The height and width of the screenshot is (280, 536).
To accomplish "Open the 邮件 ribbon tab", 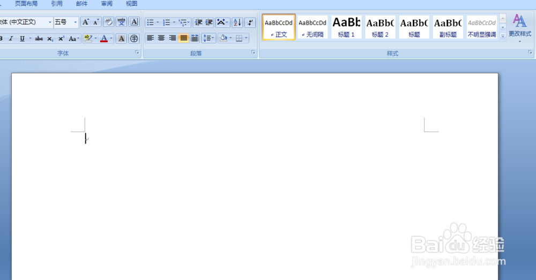I will pos(81,4).
